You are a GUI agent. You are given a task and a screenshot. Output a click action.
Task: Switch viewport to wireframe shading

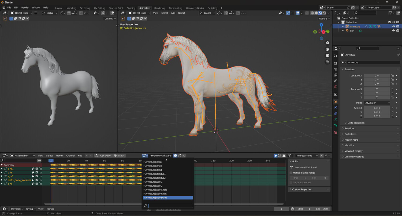312,13
